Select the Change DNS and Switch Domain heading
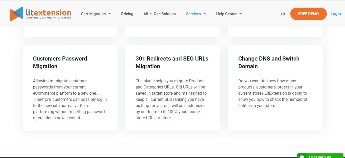 point(269,62)
